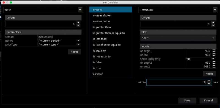Select the 'is less than' condition
Image resolution: width=220 pixels, height=108 pixels.
coord(111,39)
